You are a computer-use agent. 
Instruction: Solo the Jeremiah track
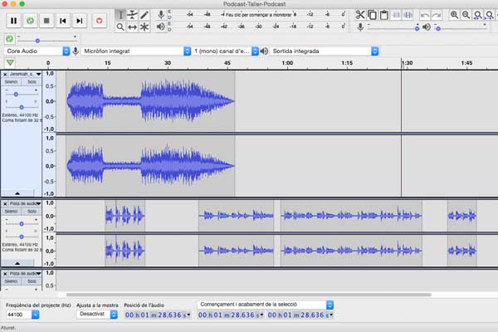[32, 82]
